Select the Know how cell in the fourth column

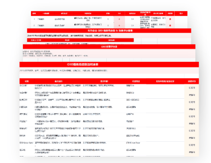click(133, 143)
